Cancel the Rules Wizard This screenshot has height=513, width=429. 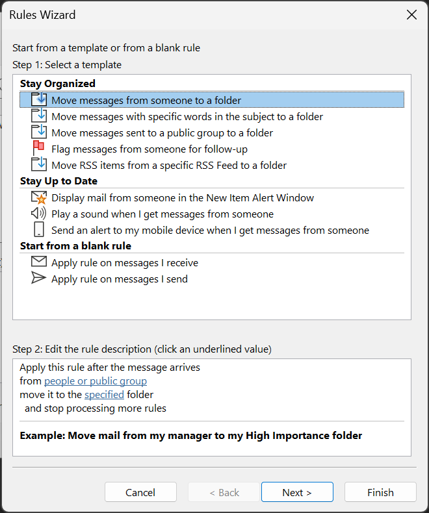coord(140,492)
